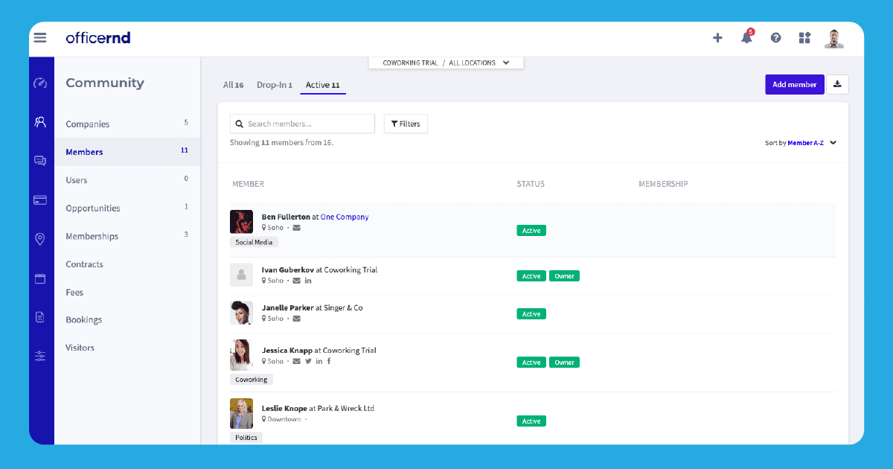Expand the Coworking Trial / All Locations selector
This screenshot has height=469, width=893.
[x=446, y=63]
